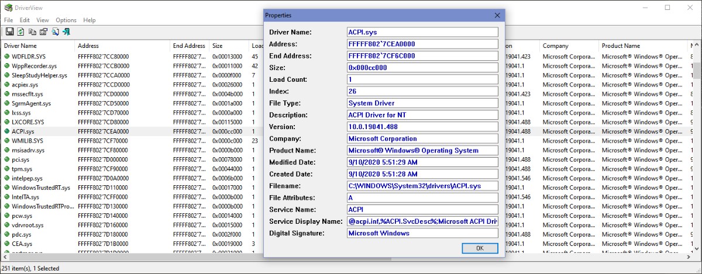
Task: Click the green icon beside msisadrv.sys
Action: (7, 150)
